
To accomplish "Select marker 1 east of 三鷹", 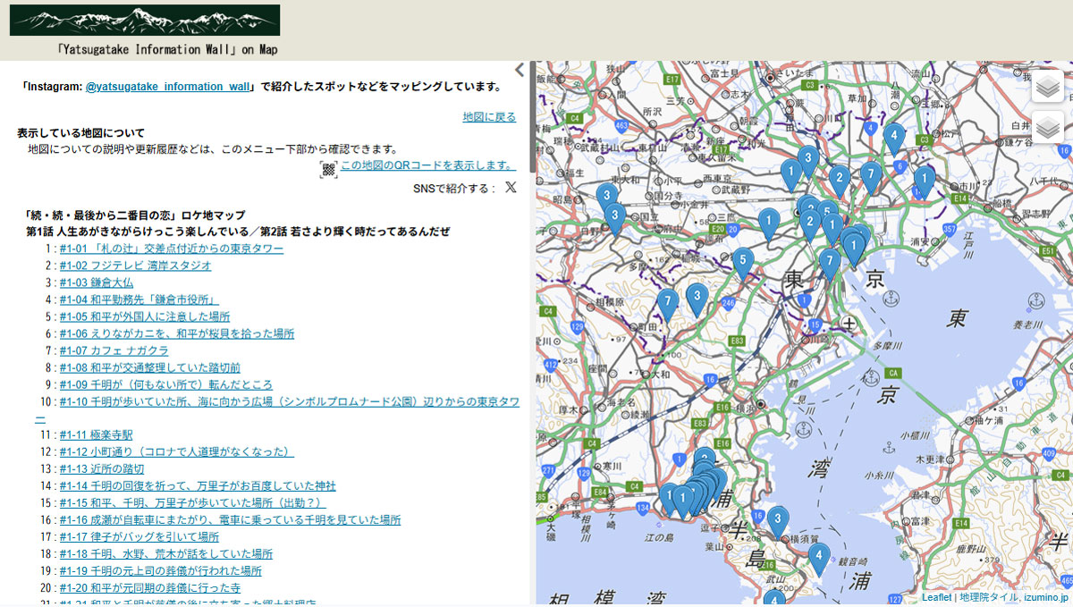I will tap(769, 224).
